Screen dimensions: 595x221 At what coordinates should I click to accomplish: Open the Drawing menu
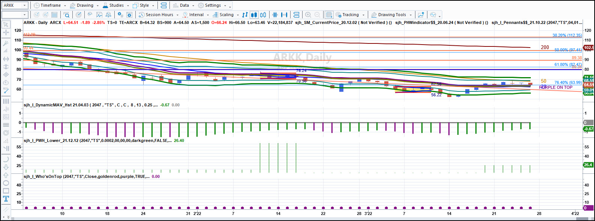pos(82,6)
